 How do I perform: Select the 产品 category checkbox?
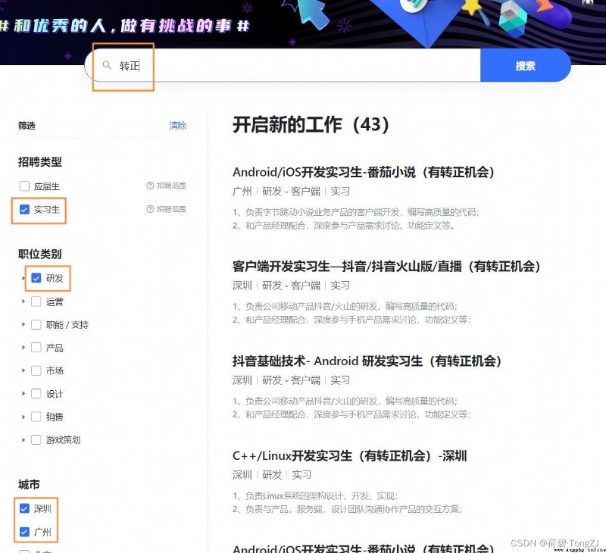coord(36,348)
